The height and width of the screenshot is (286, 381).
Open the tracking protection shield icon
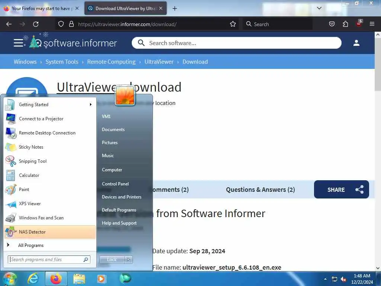tap(61, 24)
